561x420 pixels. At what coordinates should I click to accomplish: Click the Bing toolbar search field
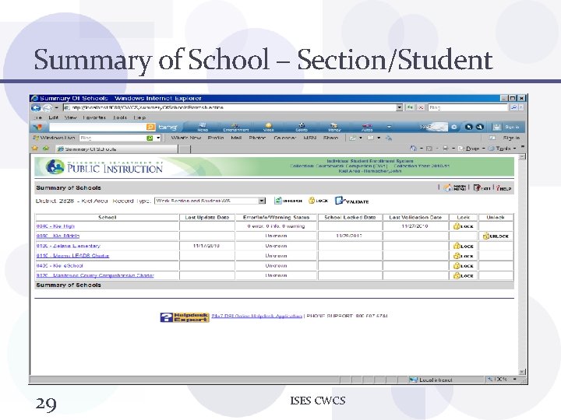tap(97, 127)
